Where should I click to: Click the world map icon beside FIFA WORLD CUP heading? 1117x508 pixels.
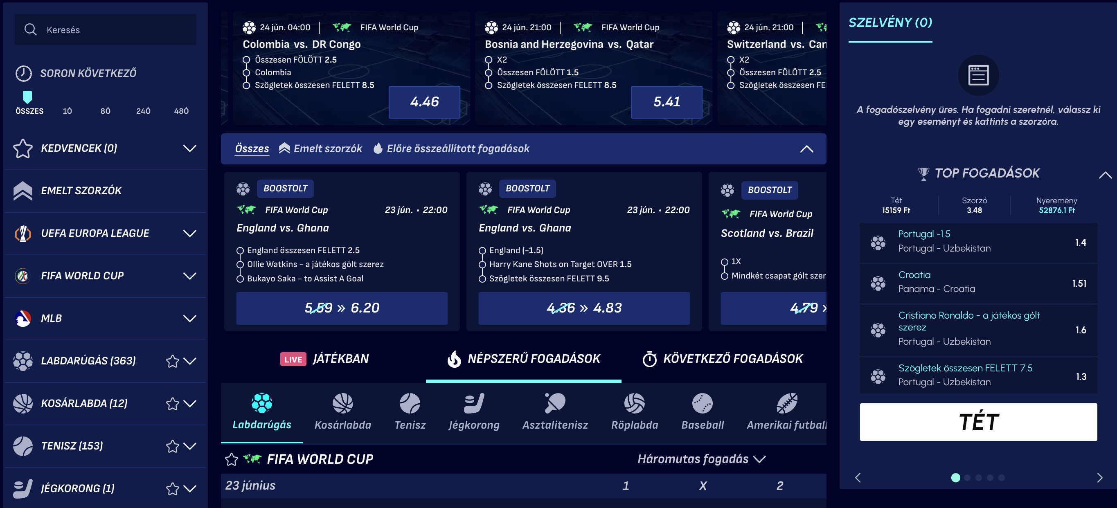point(252,459)
